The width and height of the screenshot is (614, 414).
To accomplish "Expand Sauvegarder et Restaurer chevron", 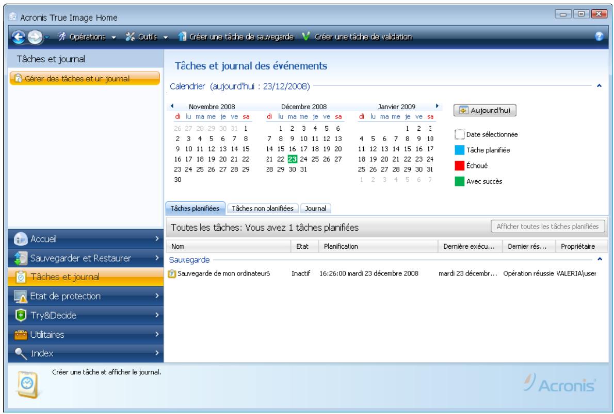I will click(x=157, y=257).
